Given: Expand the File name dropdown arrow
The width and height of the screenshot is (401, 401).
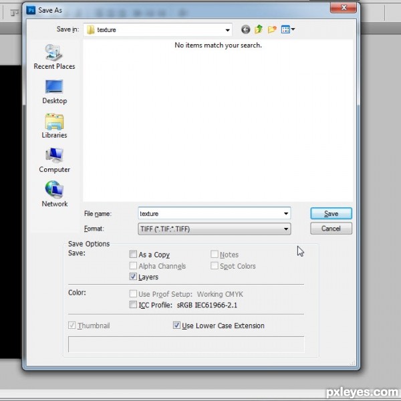Looking at the screenshot, I should coord(286,214).
